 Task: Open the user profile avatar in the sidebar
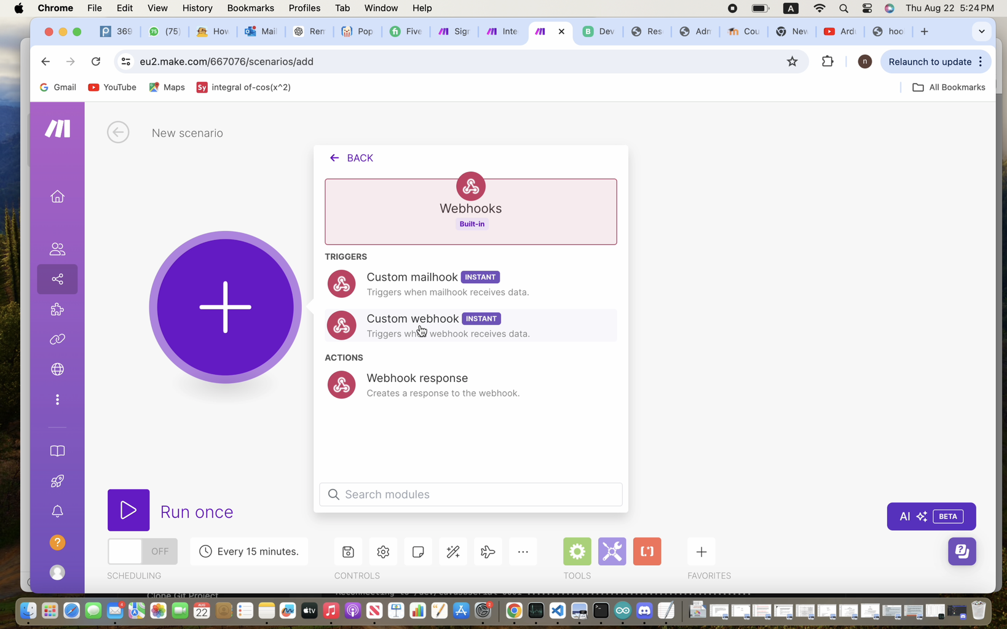tap(57, 572)
